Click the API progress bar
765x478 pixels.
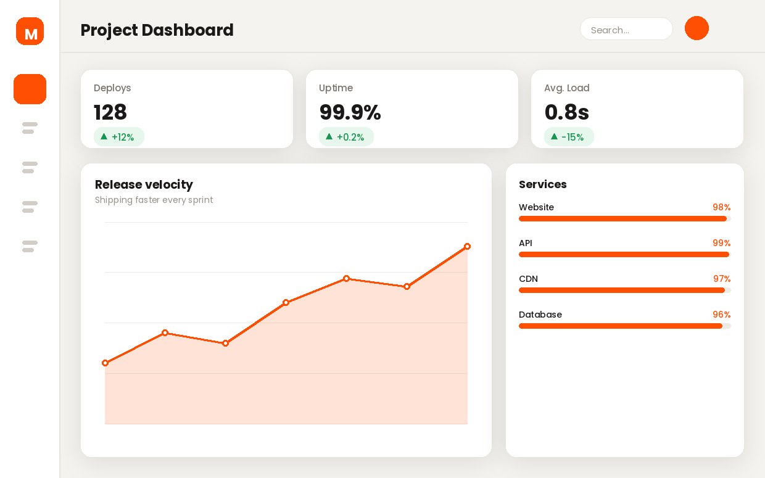pos(624,255)
